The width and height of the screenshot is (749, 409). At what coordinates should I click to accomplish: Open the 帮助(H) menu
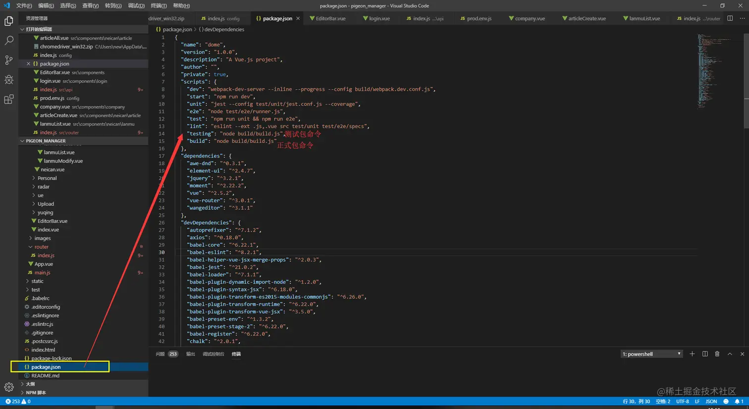tap(181, 6)
